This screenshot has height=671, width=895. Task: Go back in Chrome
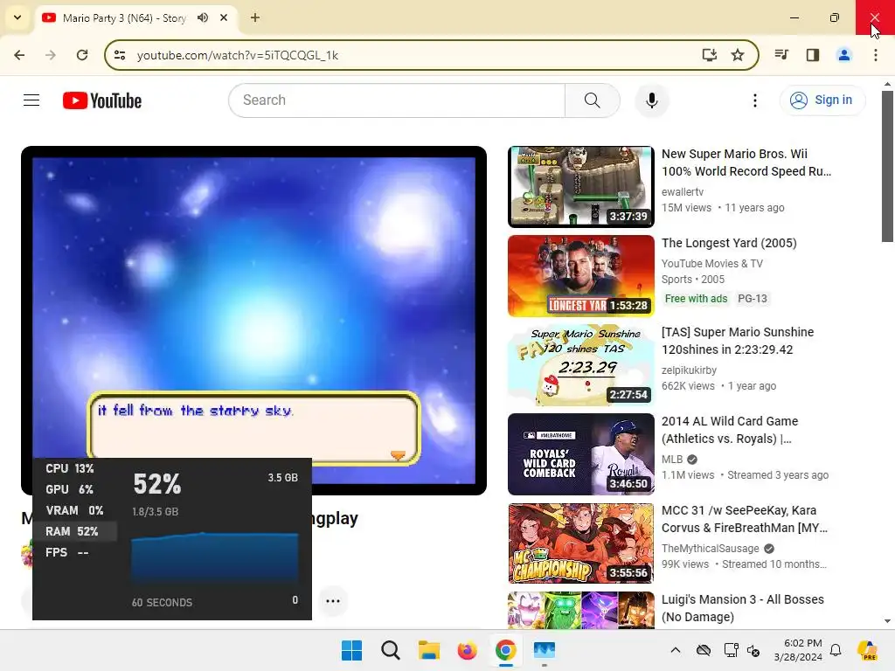pos(19,55)
